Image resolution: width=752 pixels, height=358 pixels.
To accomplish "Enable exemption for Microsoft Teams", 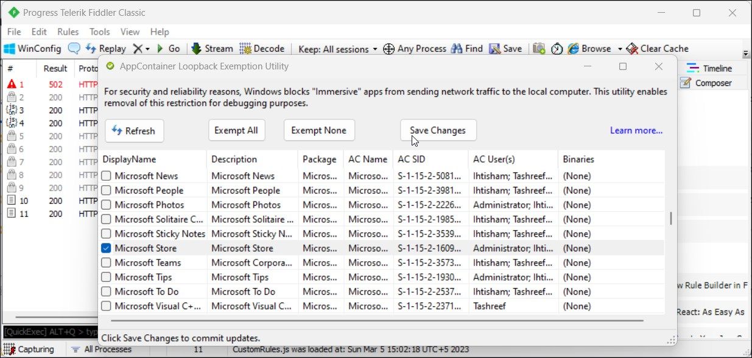I will pyautogui.click(x=107, y=263).
